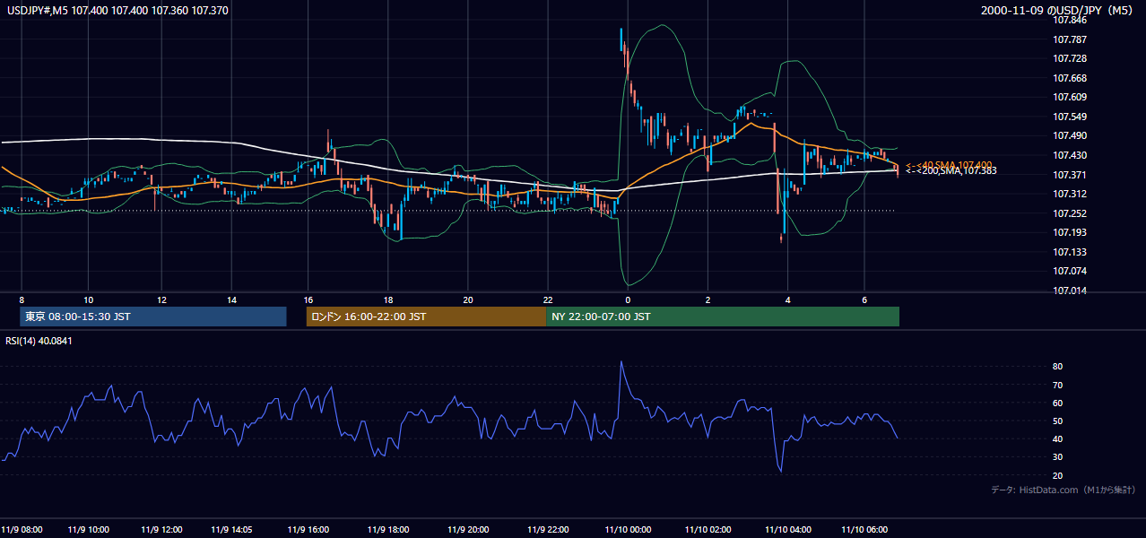
Task: Click price level 107.668 on the axis
Action: tap(1070, 78)
